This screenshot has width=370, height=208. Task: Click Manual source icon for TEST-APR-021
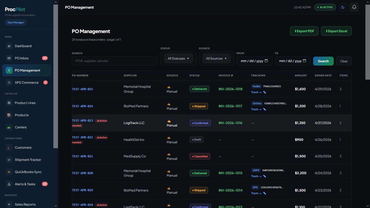click(x=169, y=154)
